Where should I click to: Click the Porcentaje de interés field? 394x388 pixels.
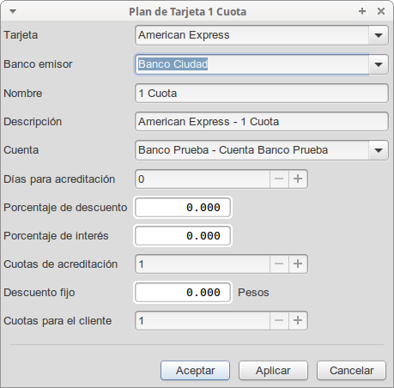(183, 236)
